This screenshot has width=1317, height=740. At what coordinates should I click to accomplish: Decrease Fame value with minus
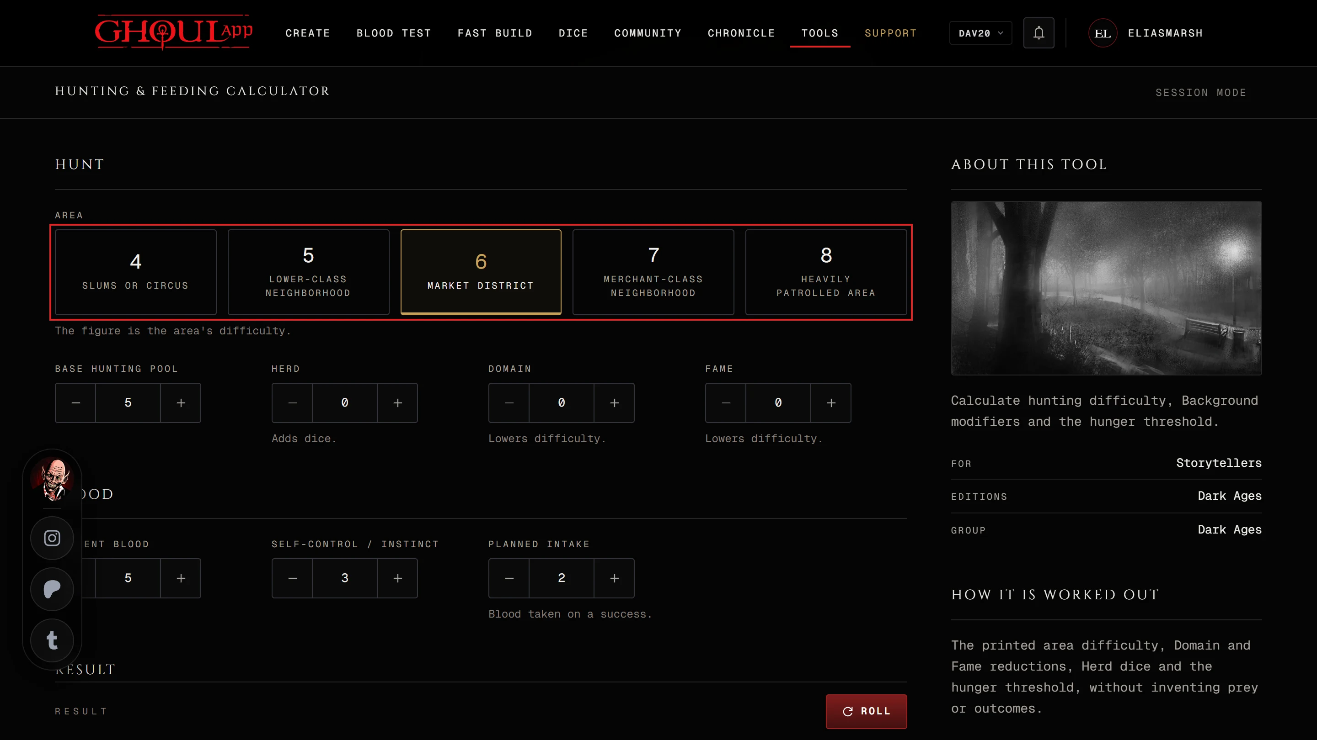point(726,403)
